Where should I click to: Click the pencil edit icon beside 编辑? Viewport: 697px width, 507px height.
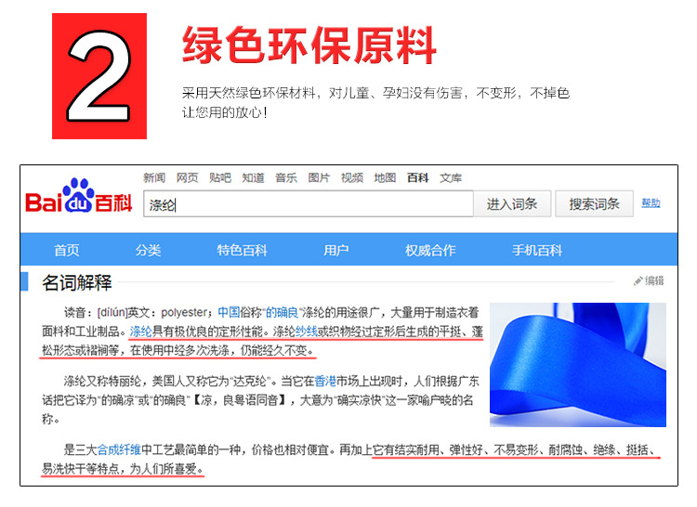coord(638,281)
